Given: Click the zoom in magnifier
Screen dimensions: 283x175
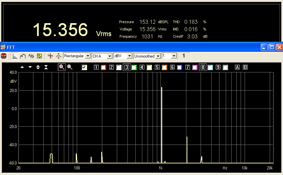Looking at the screenshot, I should (62, 67).
